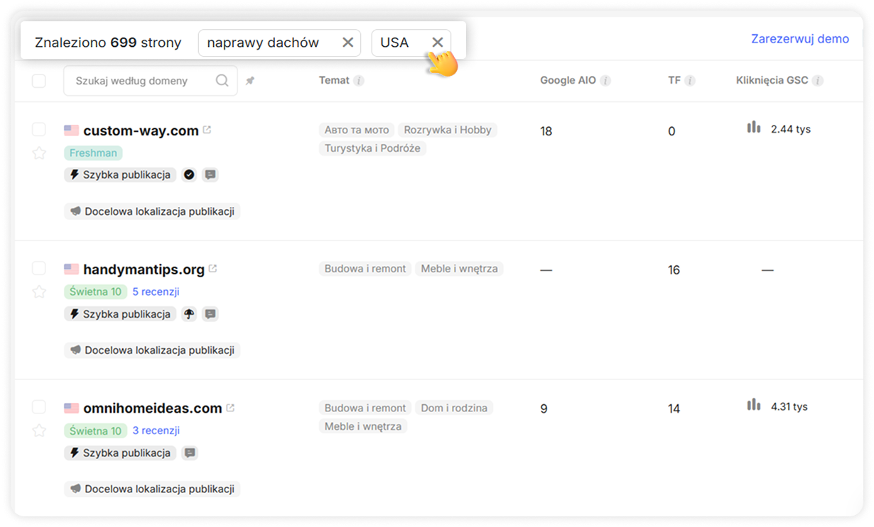Image resolution: width=874 pixels, height=527 pixels.
Task: Open handymantips.org external link icon
Action: pos(213,269)
